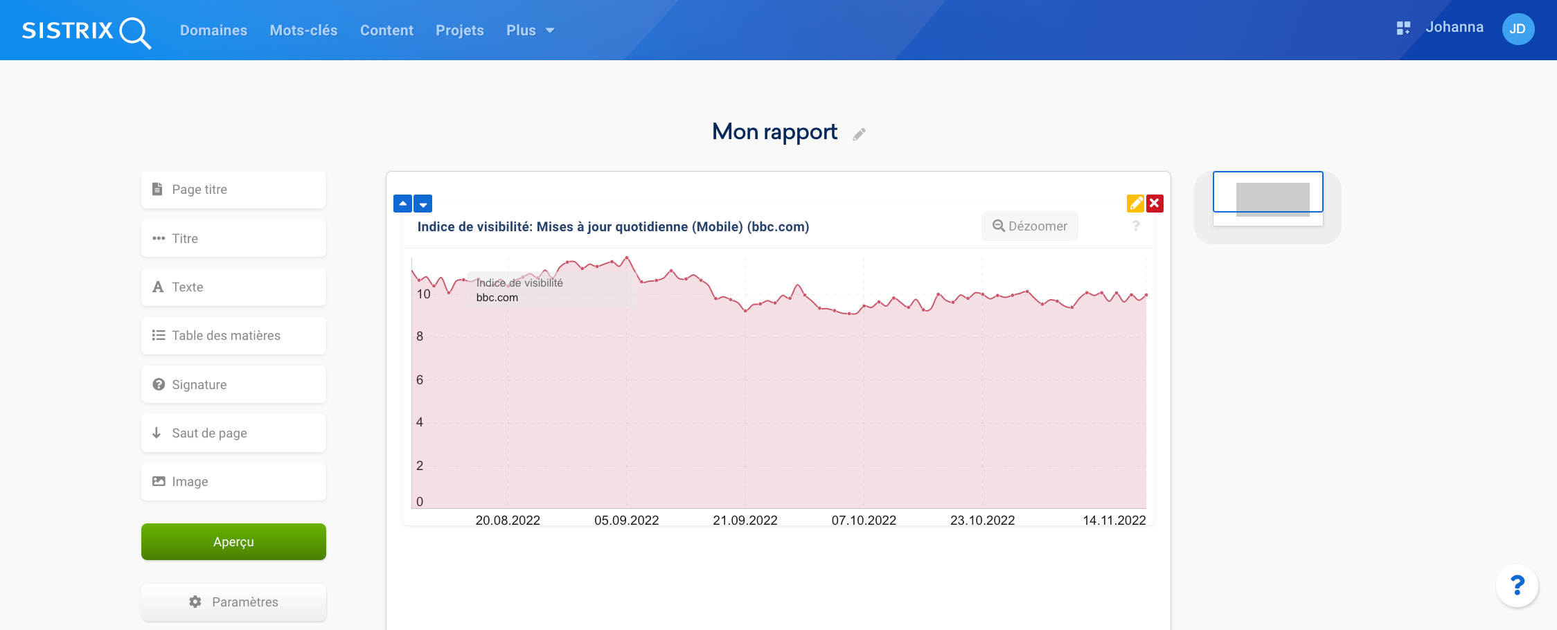Expand the Plus dropdown
The height and width of the screenshot is (630, 1557).
531,30
